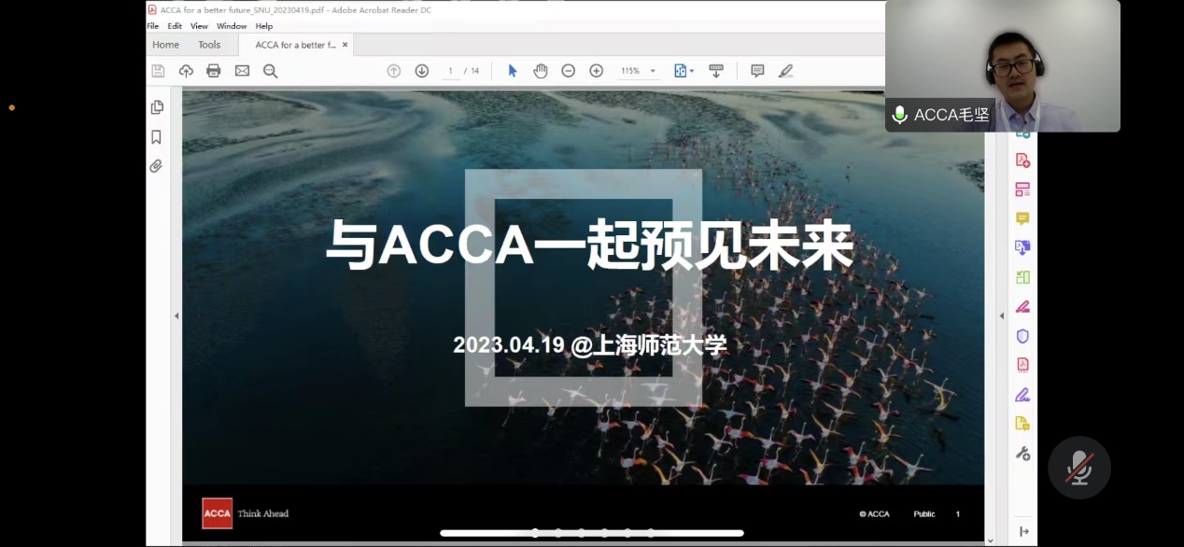Send file by email envelope icon
This screenshot has height=547, width=1184.
[242, 71]
